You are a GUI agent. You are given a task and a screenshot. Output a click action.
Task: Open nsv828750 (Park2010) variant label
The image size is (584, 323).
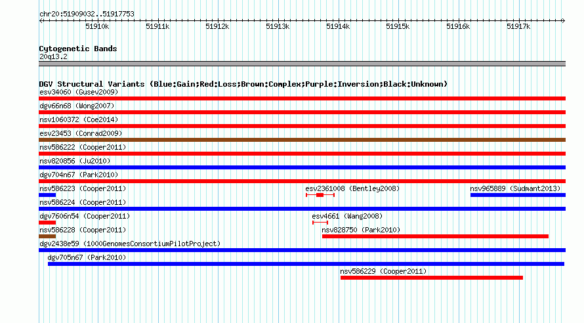point(361,230)
